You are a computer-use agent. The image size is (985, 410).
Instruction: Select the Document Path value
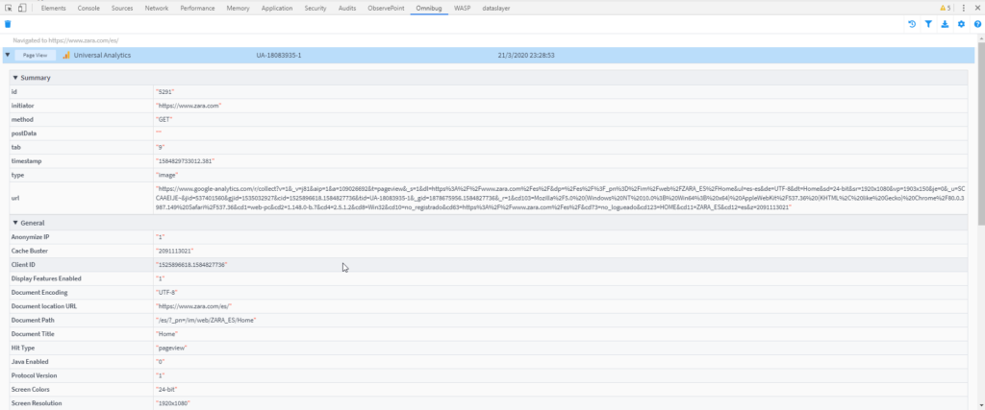pos(206,320)
